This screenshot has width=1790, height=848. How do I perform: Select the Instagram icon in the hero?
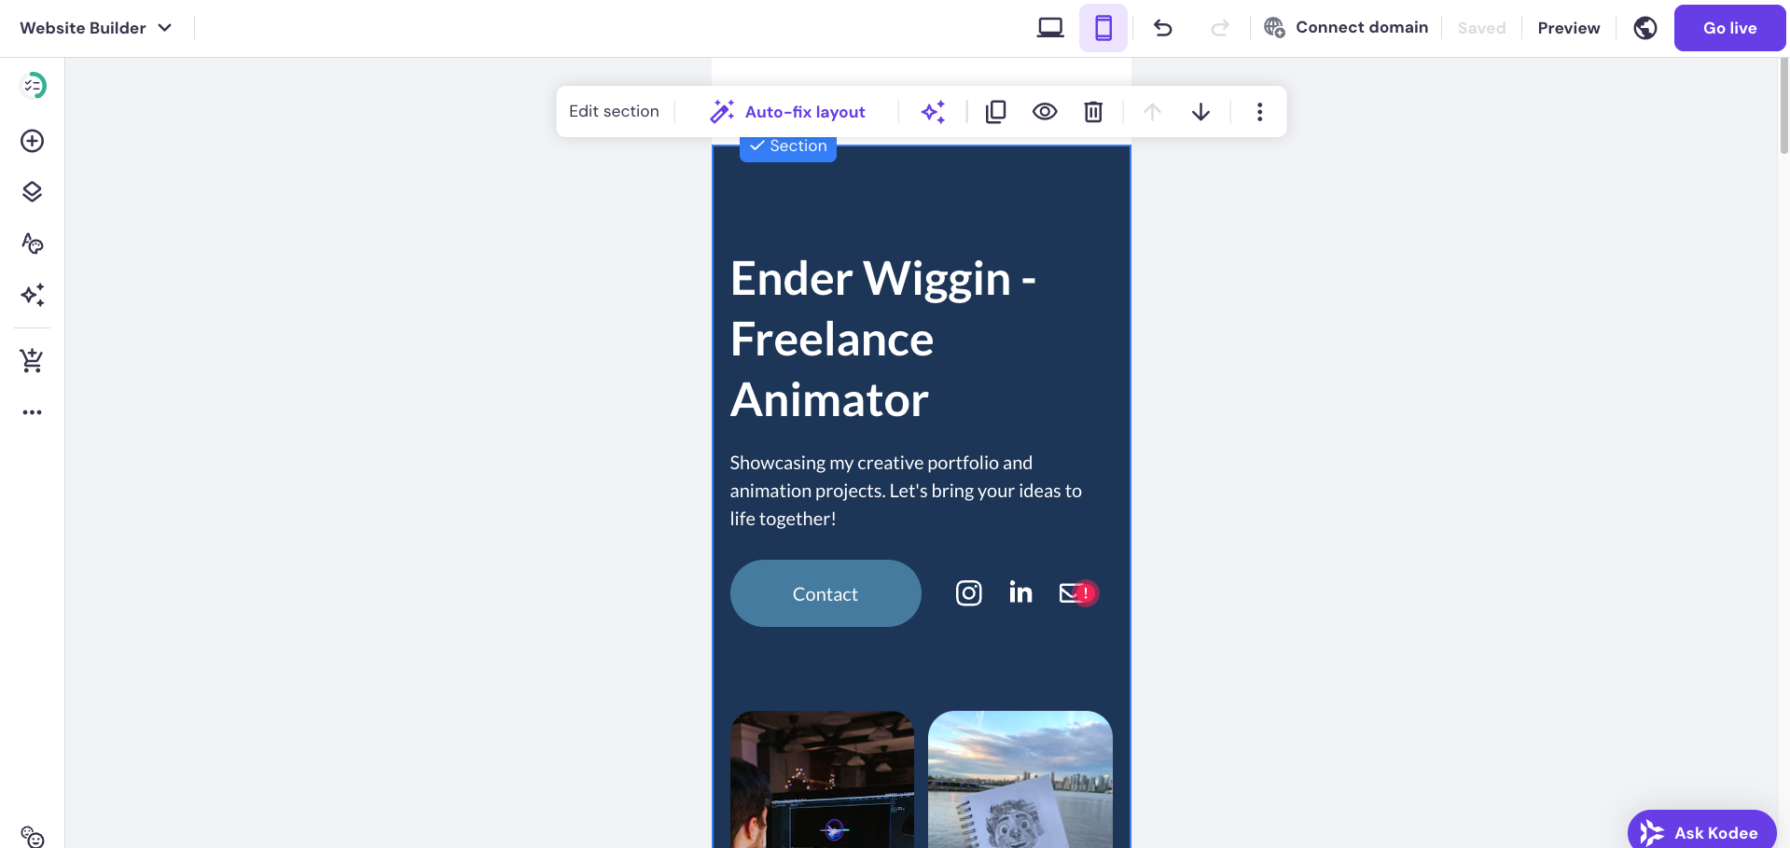[x=968, y=592]
